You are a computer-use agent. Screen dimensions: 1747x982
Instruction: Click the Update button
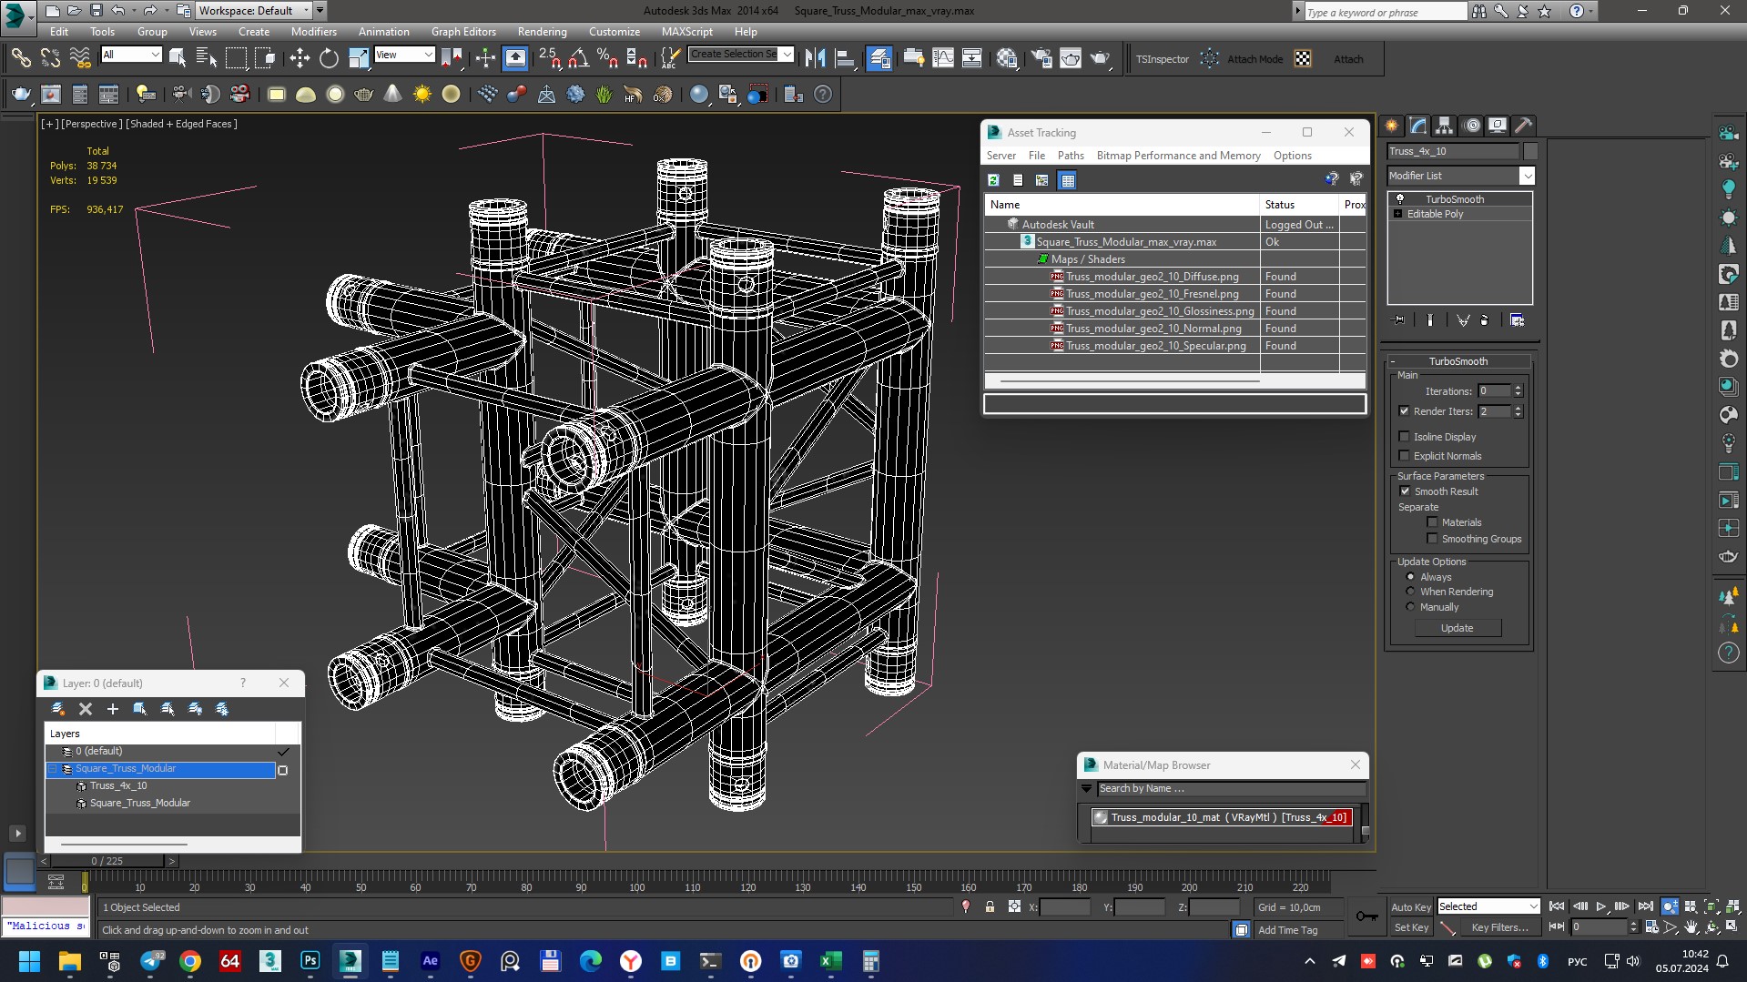[x=1457, y=628]
